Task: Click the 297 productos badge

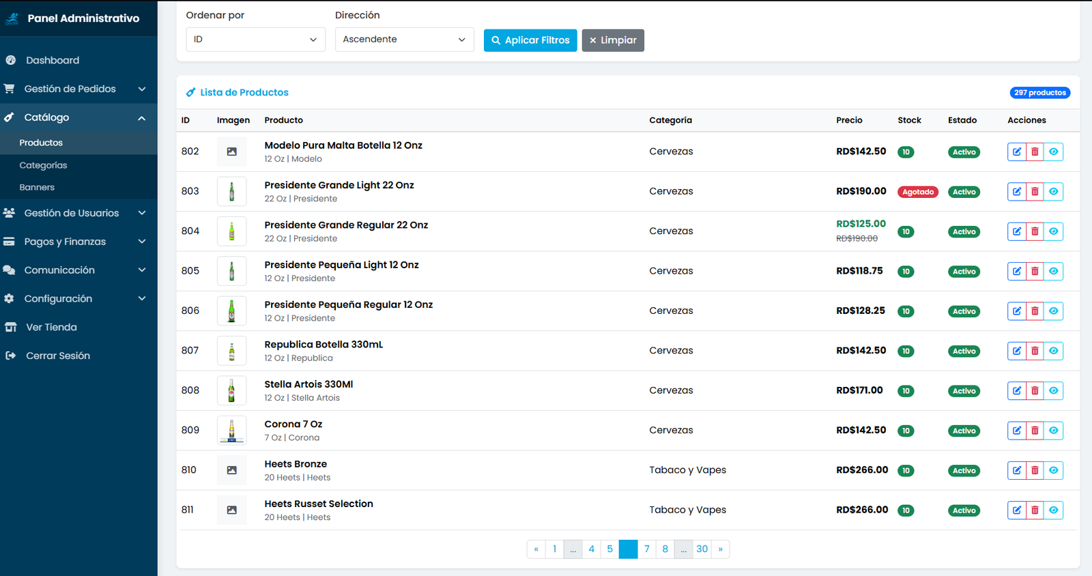Action: click(1040, 93)
